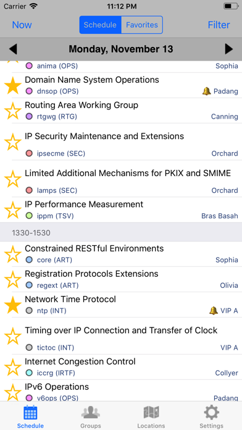Screen dimensions: 242x430
Task: Open the Locations map icon
Action: 151,413
